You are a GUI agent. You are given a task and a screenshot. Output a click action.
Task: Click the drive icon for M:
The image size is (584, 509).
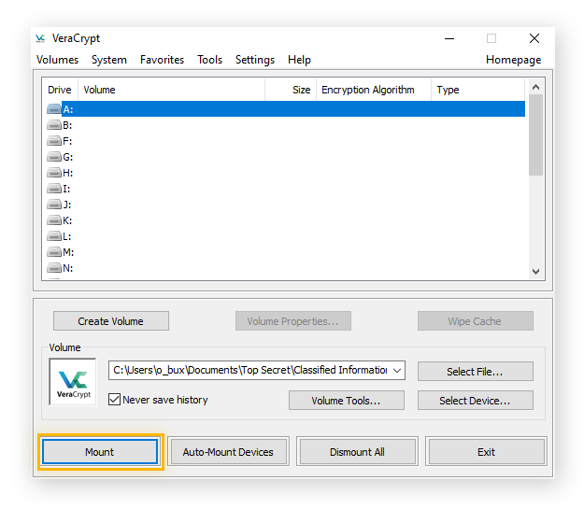pos(54,252)
